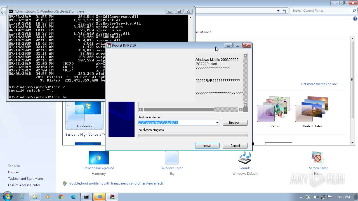The image size is (358, 201).
Task: Open Ease of Access Center link
Action: coord(24,185)
